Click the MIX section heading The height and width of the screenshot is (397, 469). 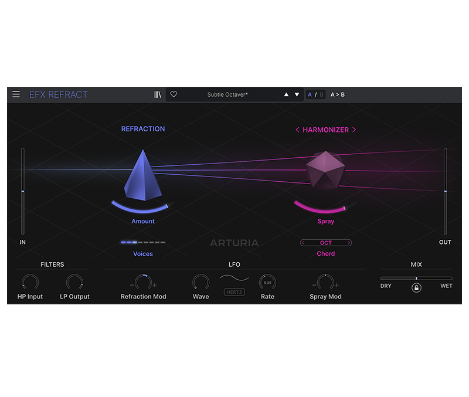(416, 264)
